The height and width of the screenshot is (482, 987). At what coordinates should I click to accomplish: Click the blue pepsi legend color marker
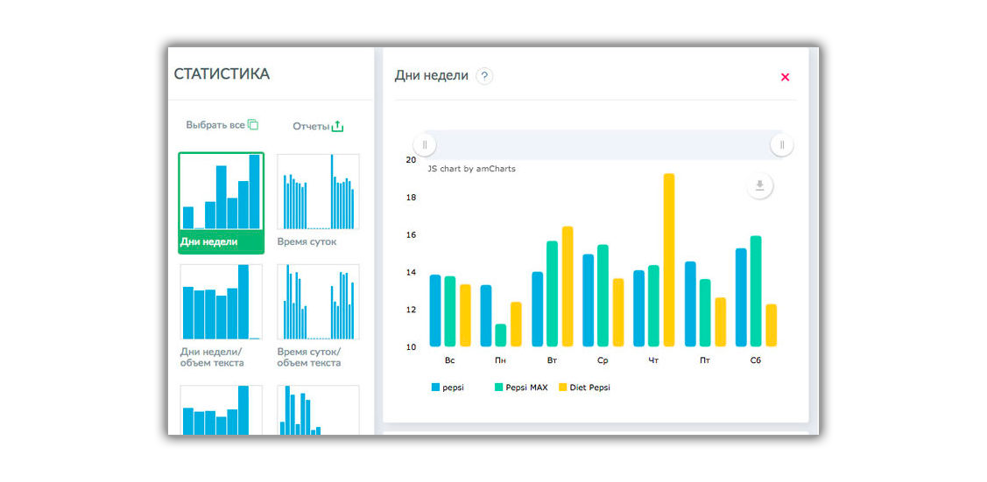[435, 388]
